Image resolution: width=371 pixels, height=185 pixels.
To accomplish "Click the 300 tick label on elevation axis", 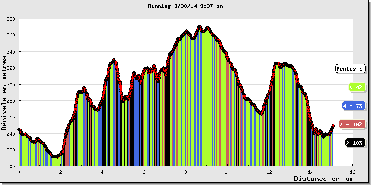I will [x=11, y=84].
